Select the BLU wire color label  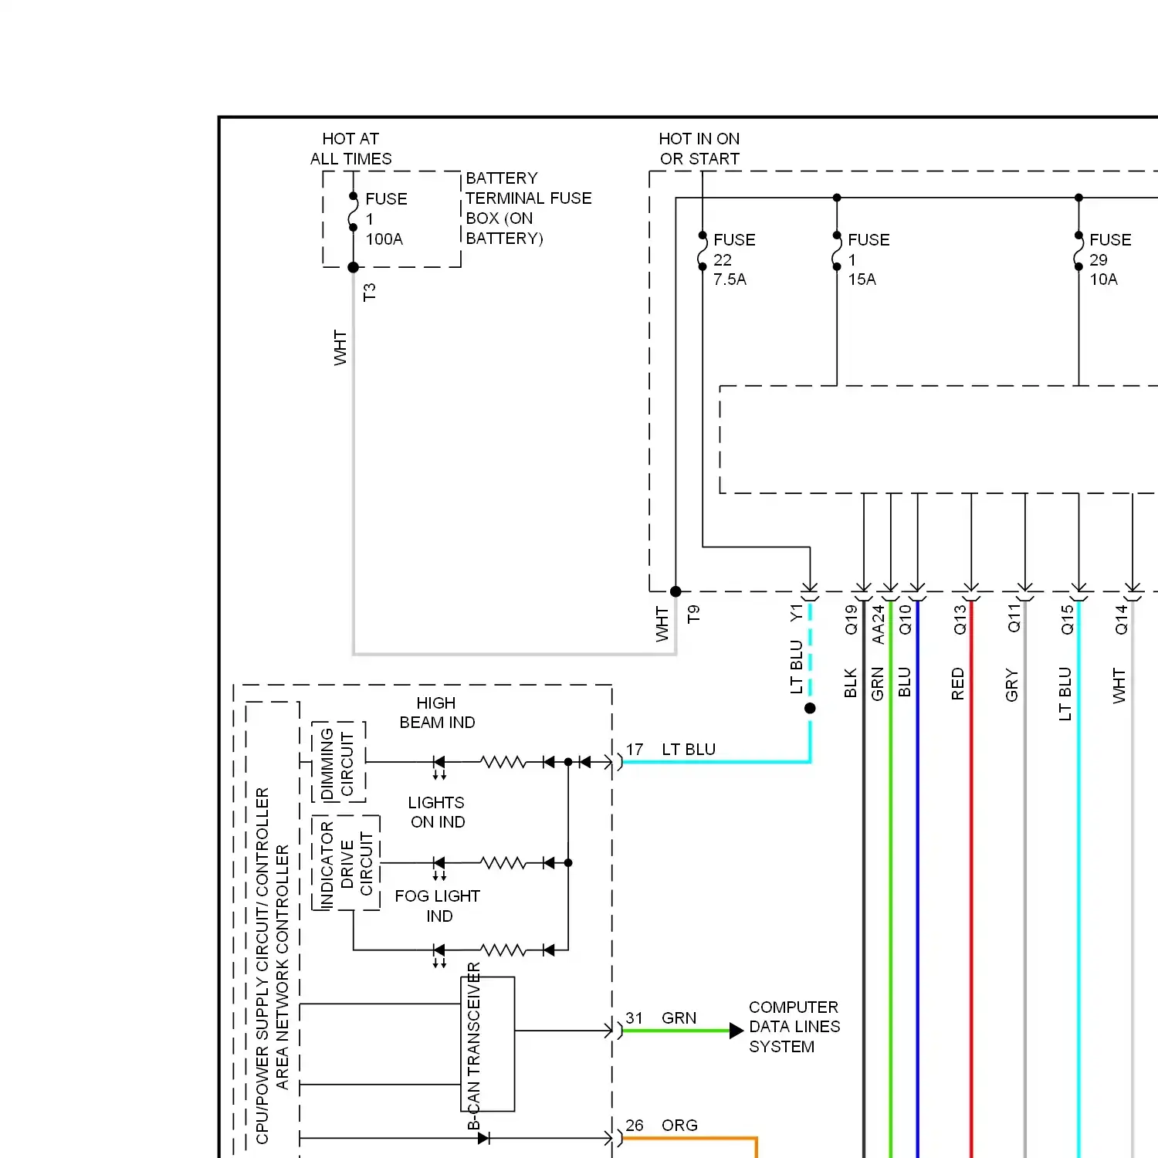point(904,682)
